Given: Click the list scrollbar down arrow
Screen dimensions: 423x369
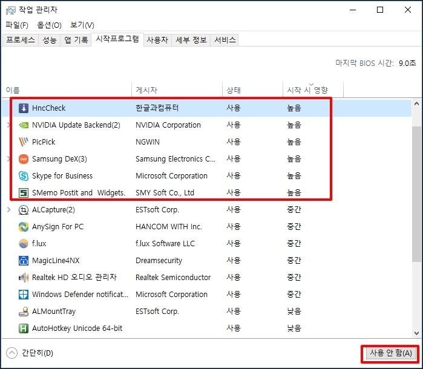Looking at the screenshot, I should (416, 333).
